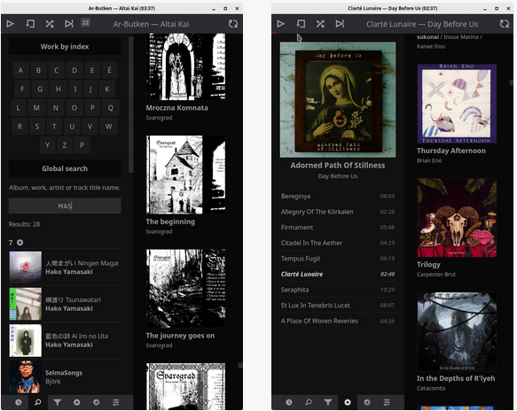Open Ningen Magai result by Hako Yamasaki
Screen dimensions: 517x411
point(65,268)
